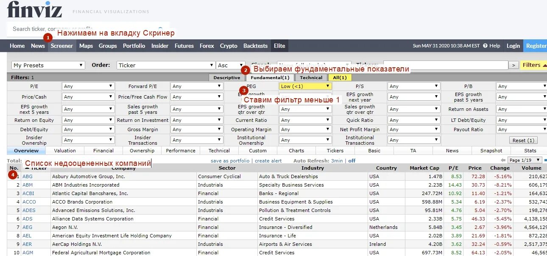
Task: Select the Ownership view tab
Action: [142, 151]
